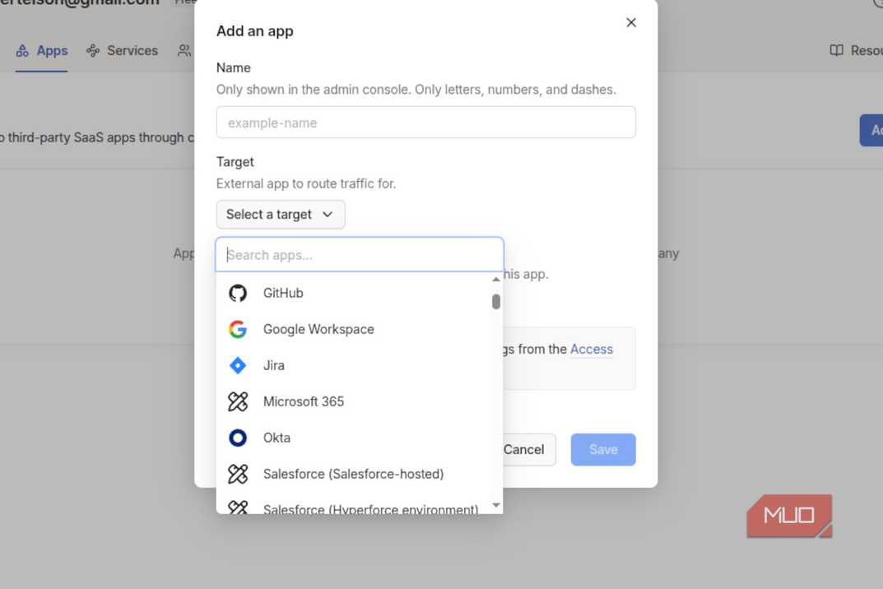The image size is (883, 589).
Task: Click the list scroll-up arrow
Action: click(x=496, y=280)
